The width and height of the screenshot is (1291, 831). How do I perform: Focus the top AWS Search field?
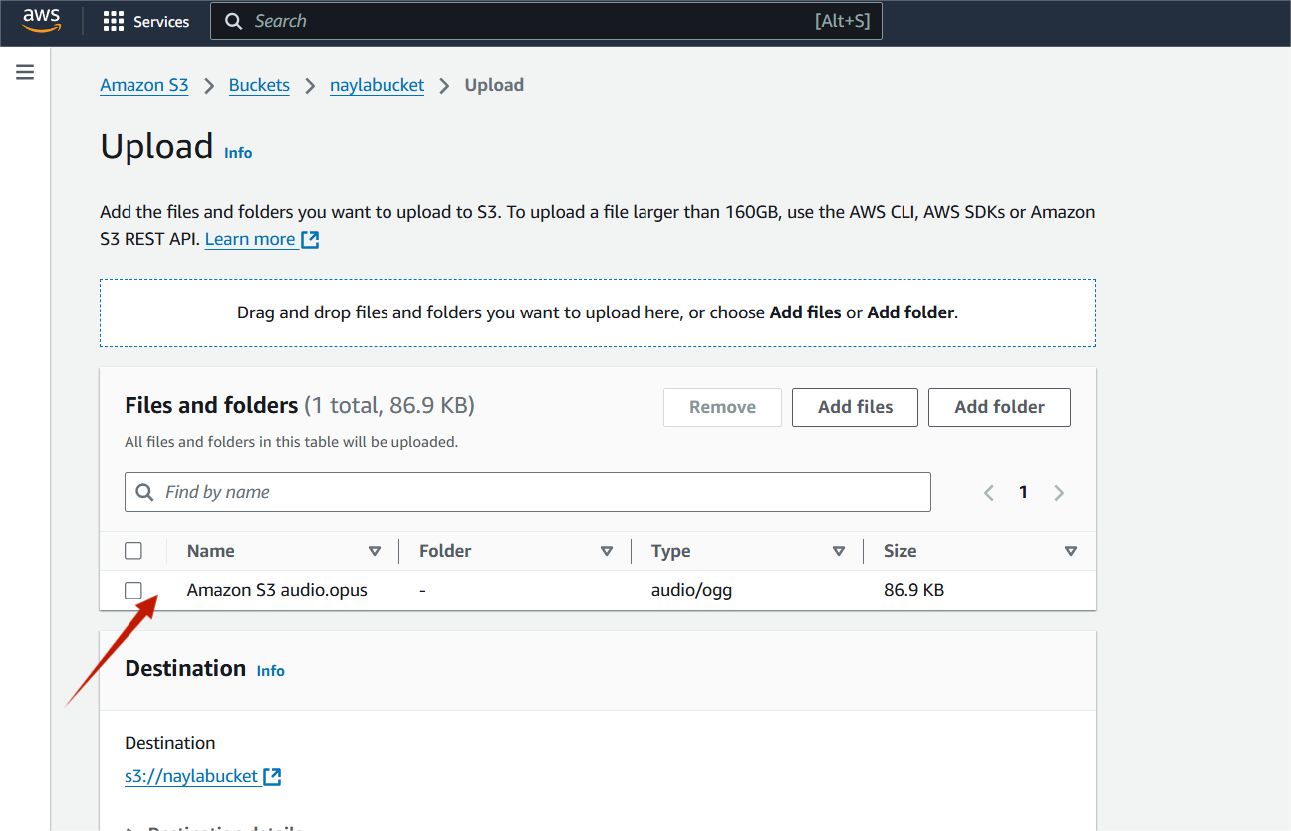click(546, 21)
